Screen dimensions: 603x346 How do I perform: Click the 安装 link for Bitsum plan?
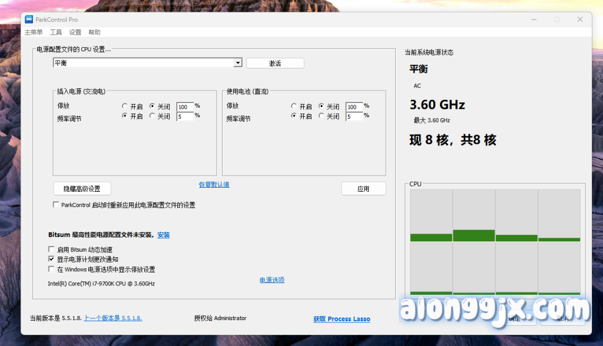[x=163, y=235]
